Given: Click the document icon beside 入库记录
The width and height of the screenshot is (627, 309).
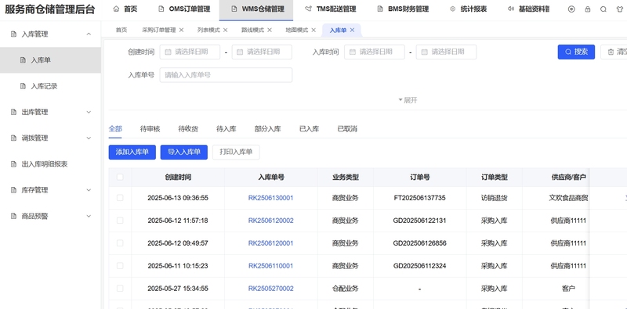Looking at the screenshot, I should (24, 86).
